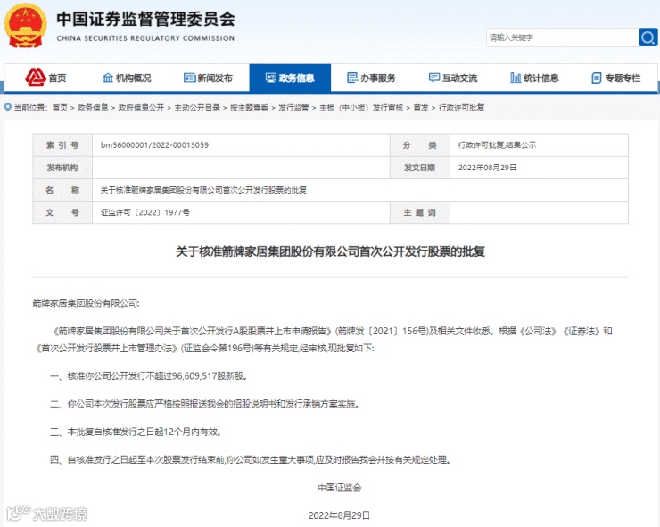Follow the 主板（中小板）发行审核 breadcrumb link
660x527 pixels.
tap(361, 108)
